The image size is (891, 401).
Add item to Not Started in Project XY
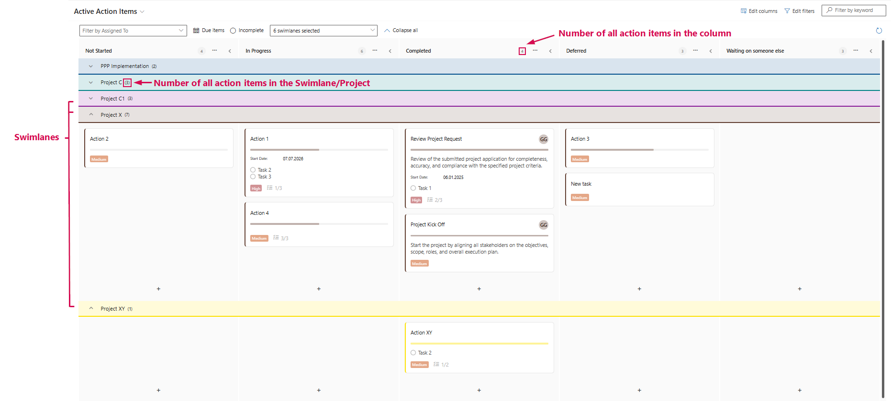pos(158,390)
